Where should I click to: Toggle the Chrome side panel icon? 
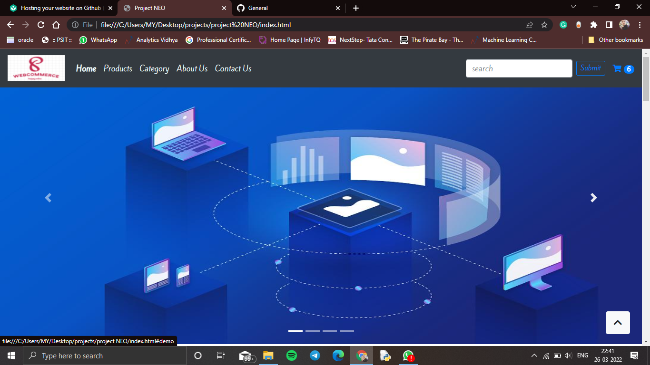609,25
